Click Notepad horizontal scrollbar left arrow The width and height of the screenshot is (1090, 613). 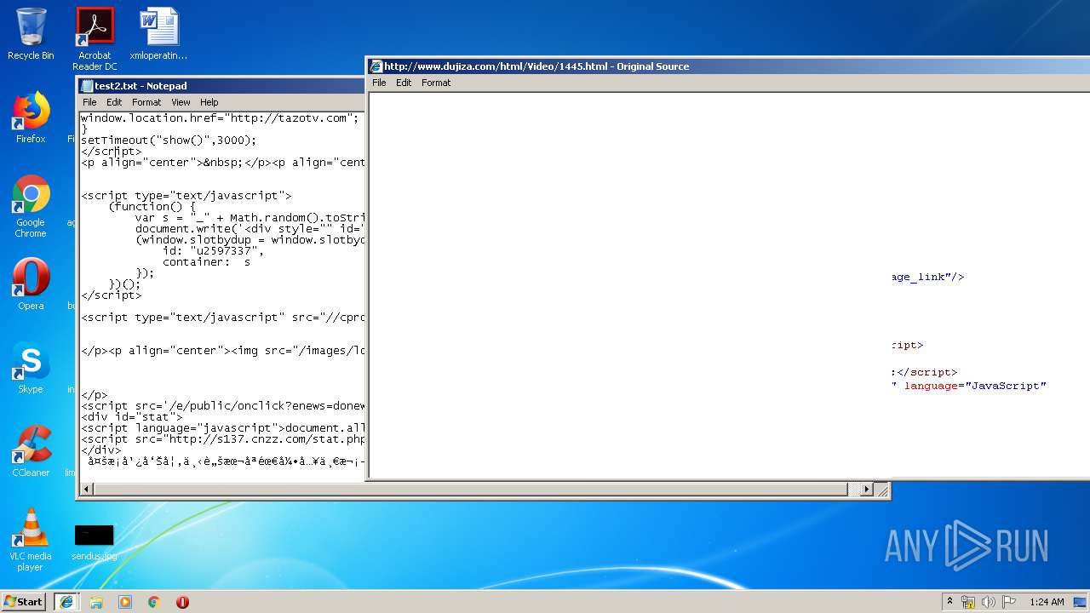coord(86,490)
